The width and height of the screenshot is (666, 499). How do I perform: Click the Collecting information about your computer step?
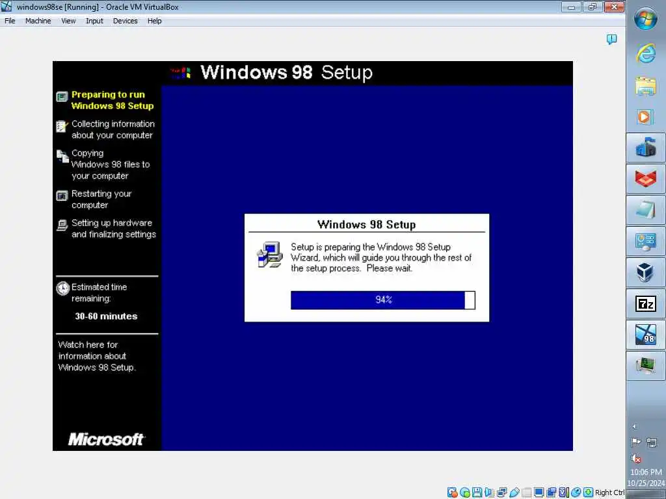coord(105,129)
